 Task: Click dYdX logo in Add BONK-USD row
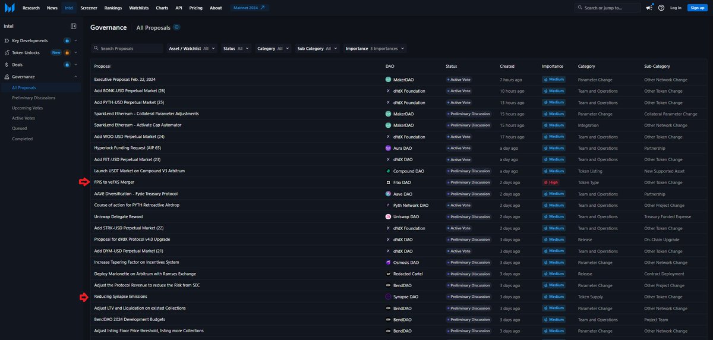[x=388, y=91]
